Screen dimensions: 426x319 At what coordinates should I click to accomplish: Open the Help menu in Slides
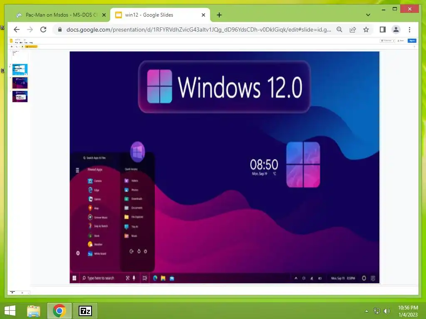tap(31, 43)
